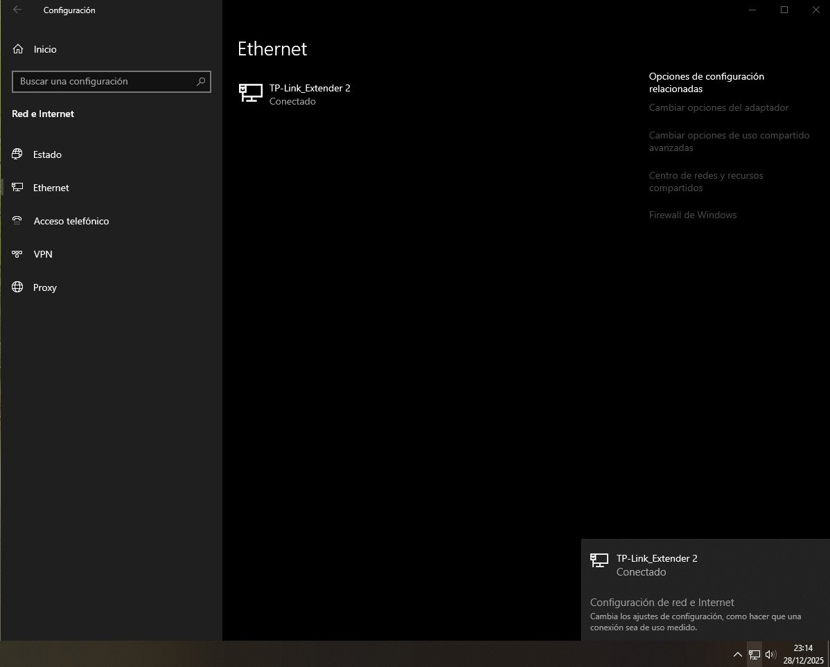Open the Estado section
The height and width of the screenshot is (667, 830).
[47, 154]
